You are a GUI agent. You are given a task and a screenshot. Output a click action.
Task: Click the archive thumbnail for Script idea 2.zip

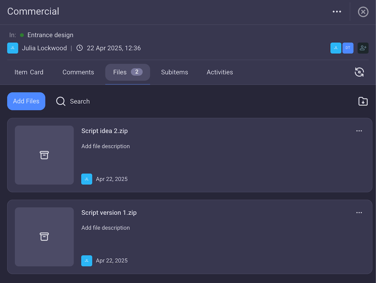(44, 155)
